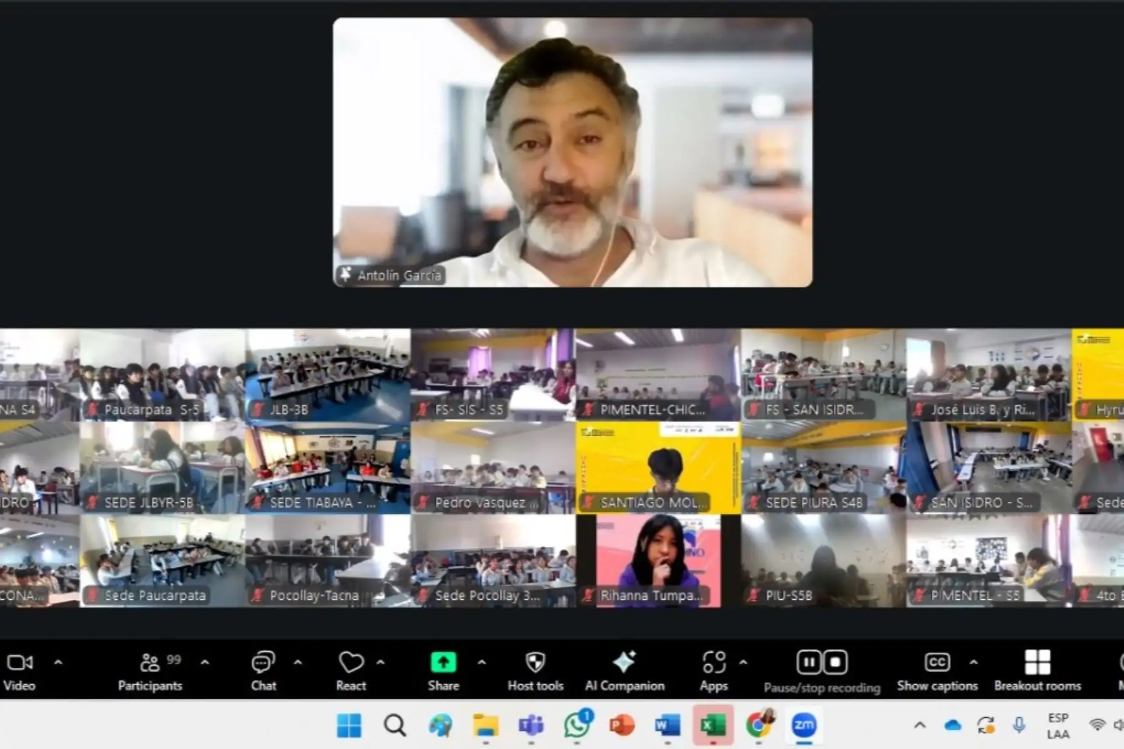Viewport: 1124px width, 749px height.
Task: Select José Luis B. y Ri... tile
Action: tap(989, 375)
